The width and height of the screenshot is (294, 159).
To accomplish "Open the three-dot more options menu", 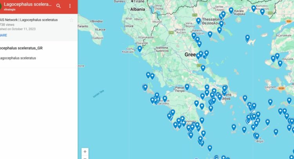I will click(x=70, y=6).
